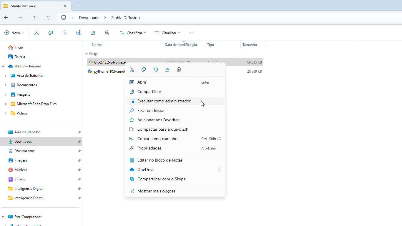Click the Copy icon in the toolbar
This screenshot has width=402, height=226.
click(51, 33)
